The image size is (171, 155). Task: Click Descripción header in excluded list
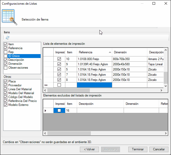(100, 104)
